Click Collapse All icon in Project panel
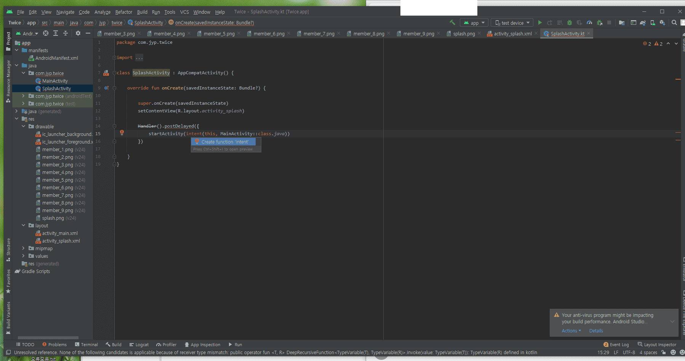The image size is (685, 361). coord(66,33)
